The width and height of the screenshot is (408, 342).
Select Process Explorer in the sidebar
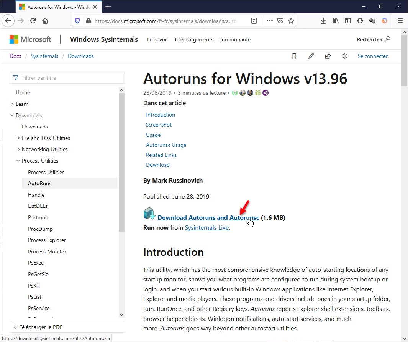pos(47,240)
